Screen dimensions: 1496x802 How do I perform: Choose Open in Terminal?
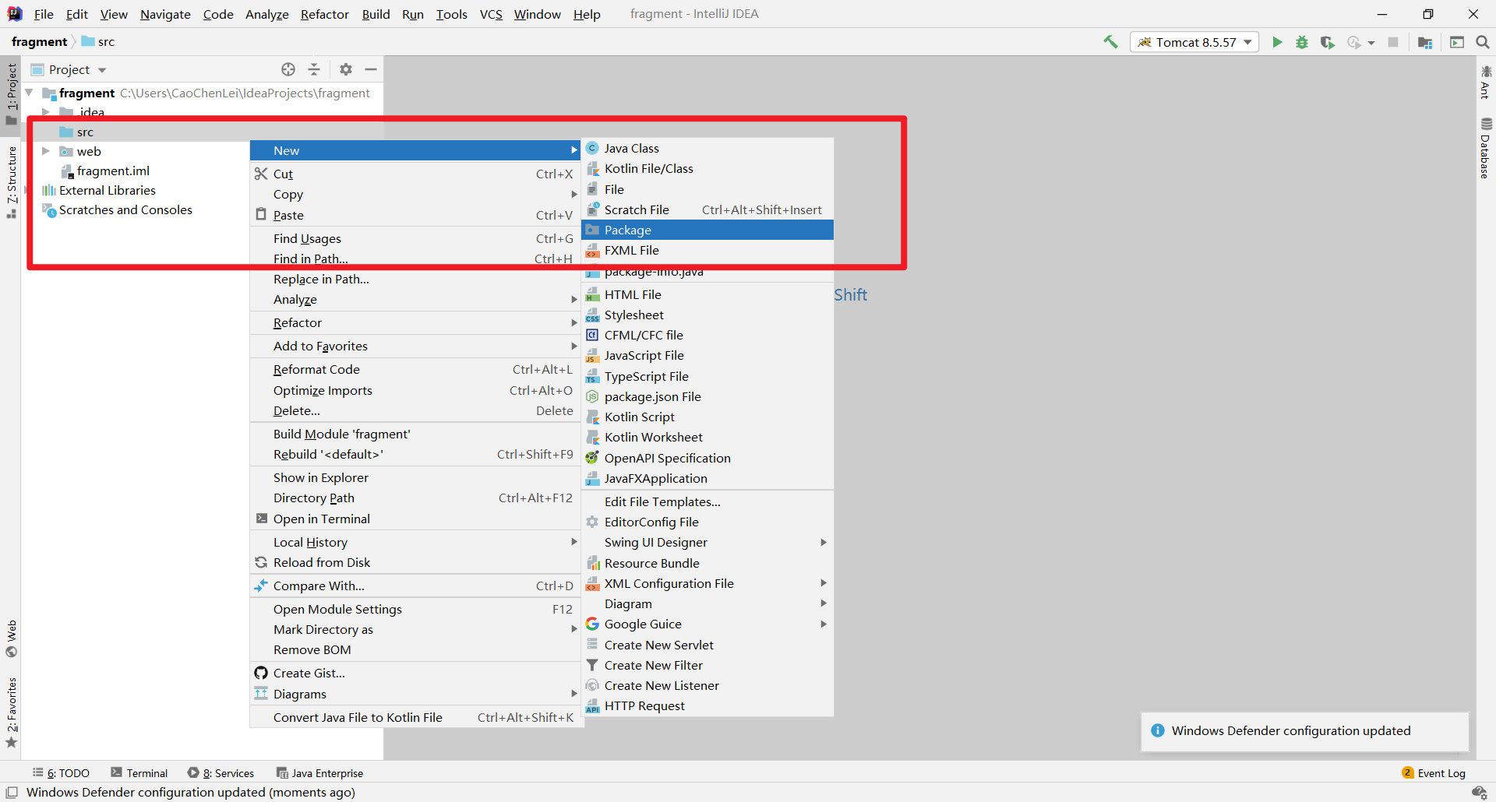tap(415, 519)
